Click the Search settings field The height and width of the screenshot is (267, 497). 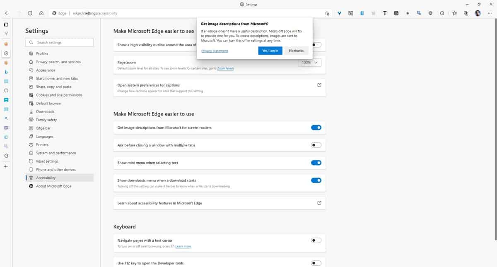[x=59, y=42]
